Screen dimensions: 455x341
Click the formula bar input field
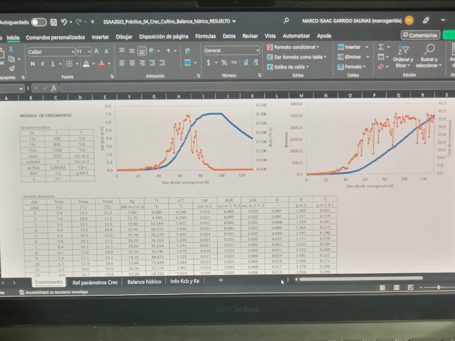[x=243, y=88]
